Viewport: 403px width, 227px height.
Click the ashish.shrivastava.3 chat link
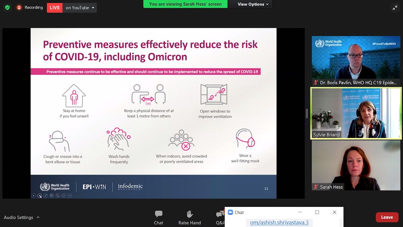pos(279,222)
